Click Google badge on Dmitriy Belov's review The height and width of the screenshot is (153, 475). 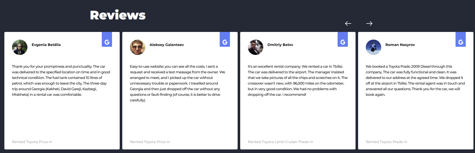tap(343, 40)
